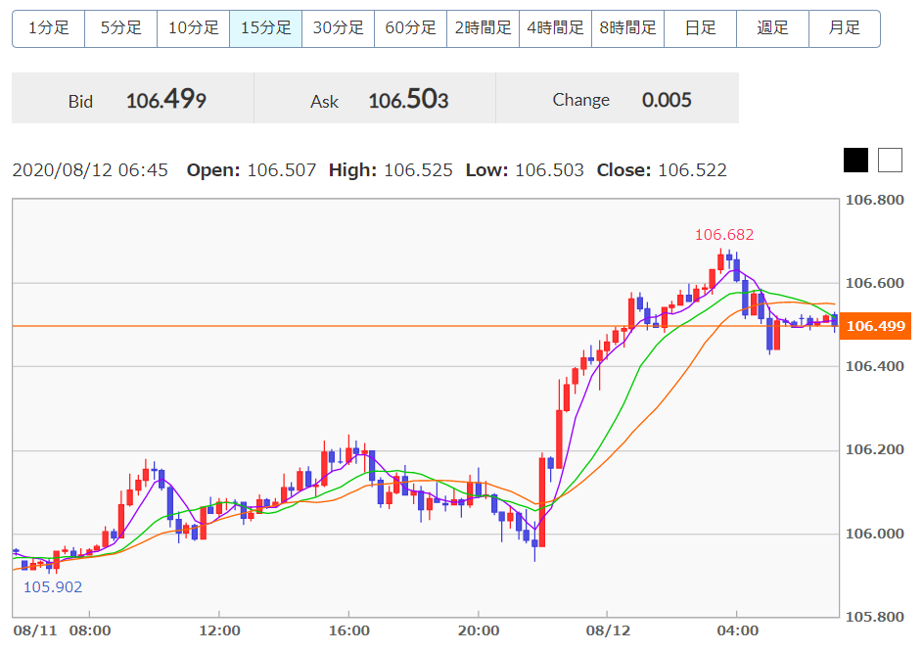Image resolution: width=923 pixels, height=652 pixels.
Task: Click the 105.902 low price label
Action: pyautogui.click(x=53, y=586)
